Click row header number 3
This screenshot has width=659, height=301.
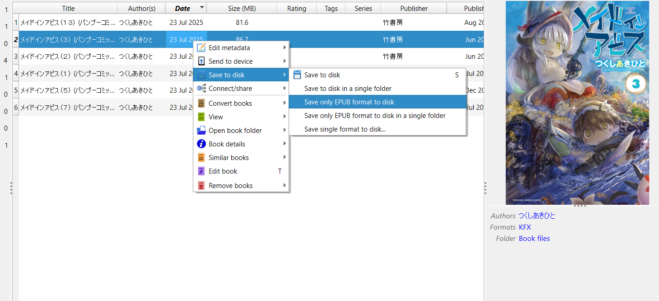click(16, 56)
